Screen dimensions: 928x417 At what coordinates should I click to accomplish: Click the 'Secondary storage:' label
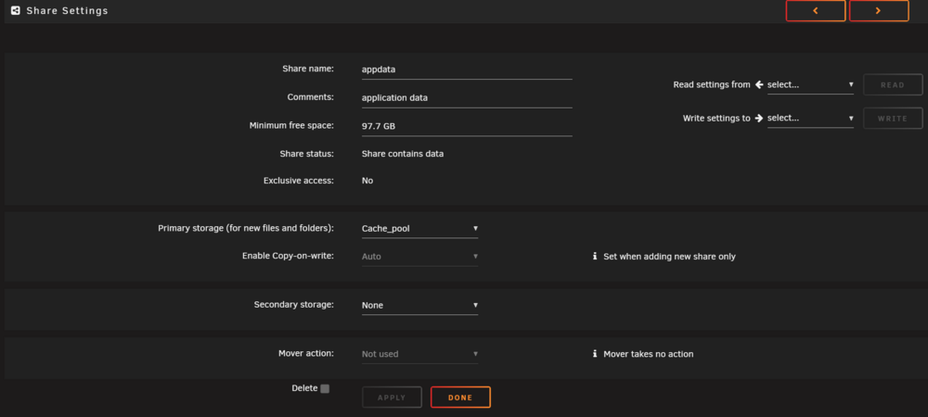(x=294, y=305)
